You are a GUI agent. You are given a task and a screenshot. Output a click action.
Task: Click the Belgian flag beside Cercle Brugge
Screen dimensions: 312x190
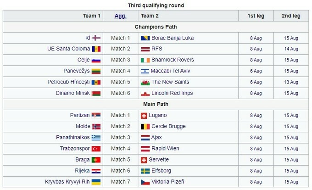[145, 126]
